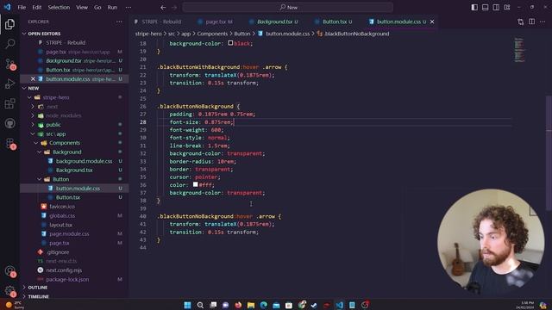This screenshot has width=552, height=310.
Task: Close button.module.css in Open Editors list
Action: [x=33, y=79]
